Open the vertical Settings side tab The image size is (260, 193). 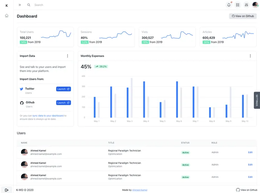[x=257, y=100]
